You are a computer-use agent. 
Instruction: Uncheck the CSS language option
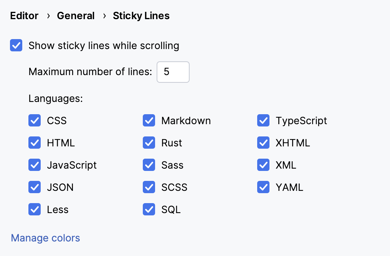[x=35, y=121]
